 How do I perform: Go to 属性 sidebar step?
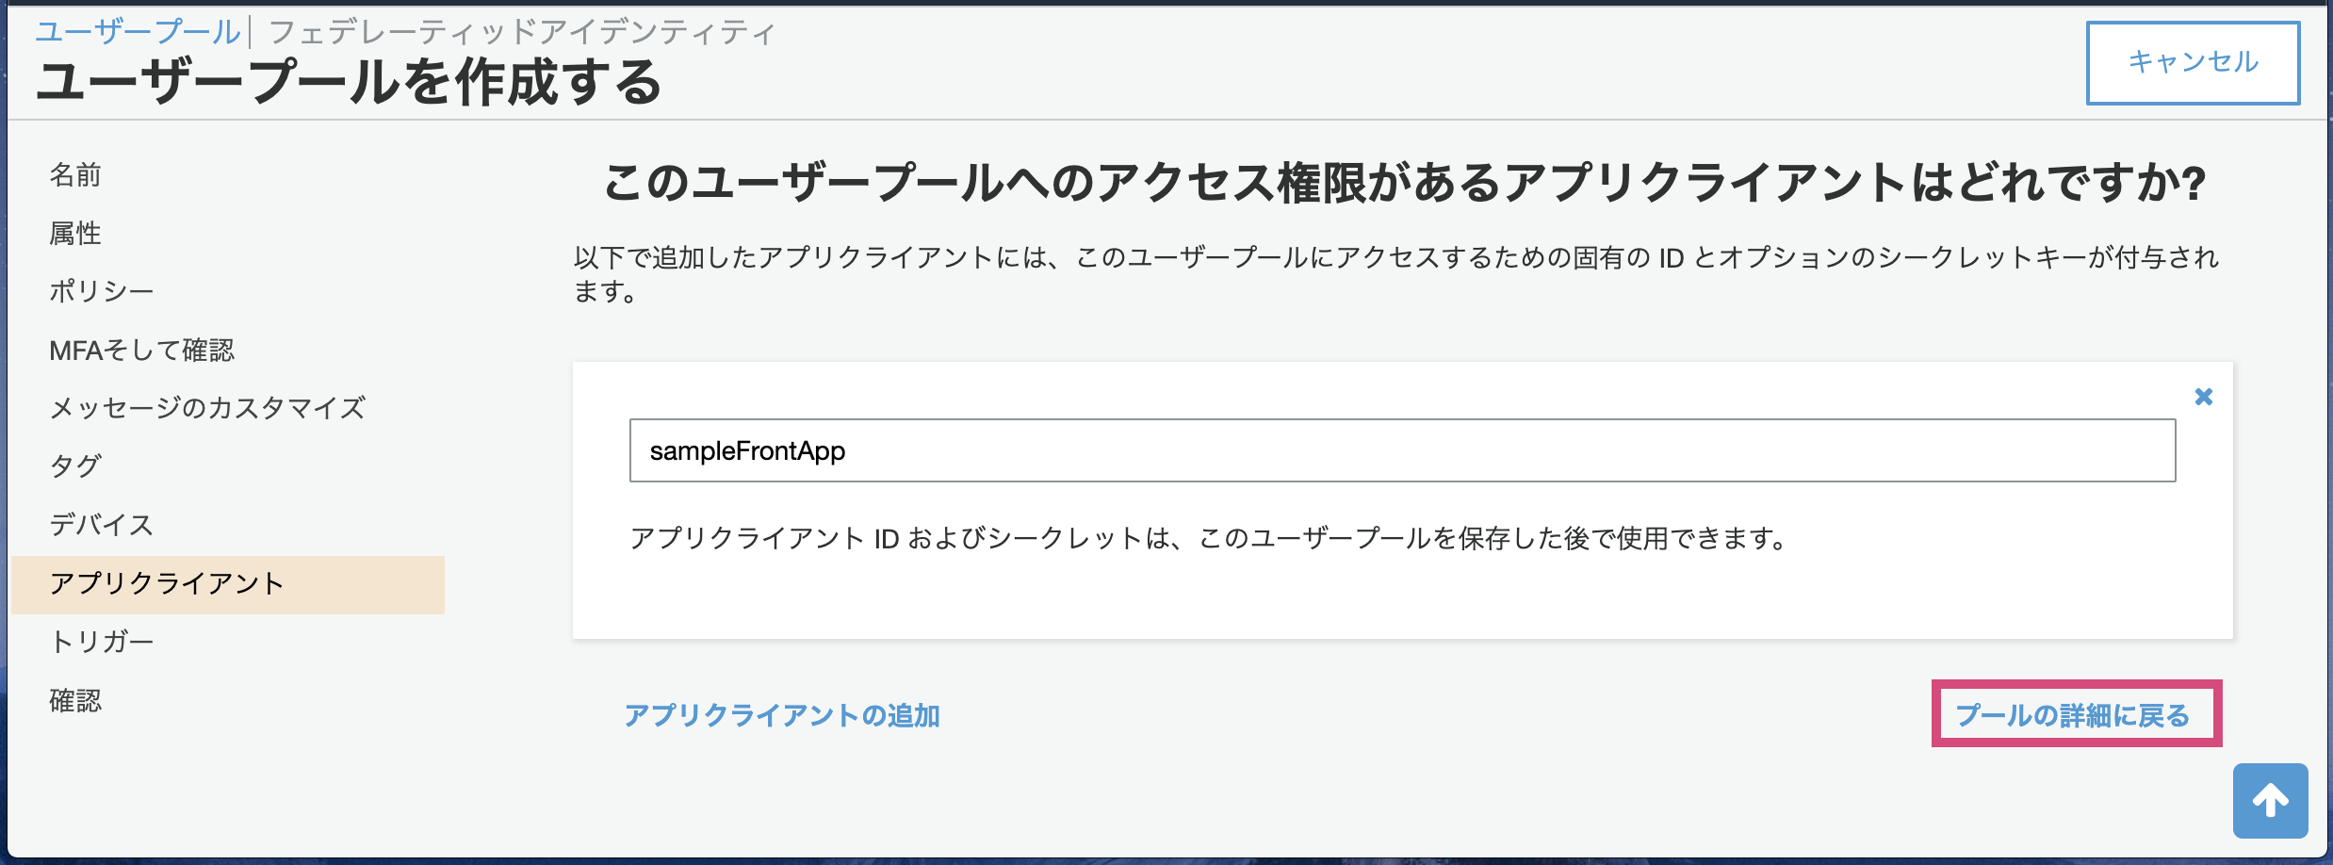(75, 233)
